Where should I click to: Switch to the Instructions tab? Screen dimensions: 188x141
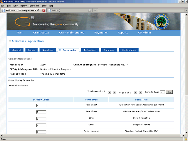coord(90,50)
